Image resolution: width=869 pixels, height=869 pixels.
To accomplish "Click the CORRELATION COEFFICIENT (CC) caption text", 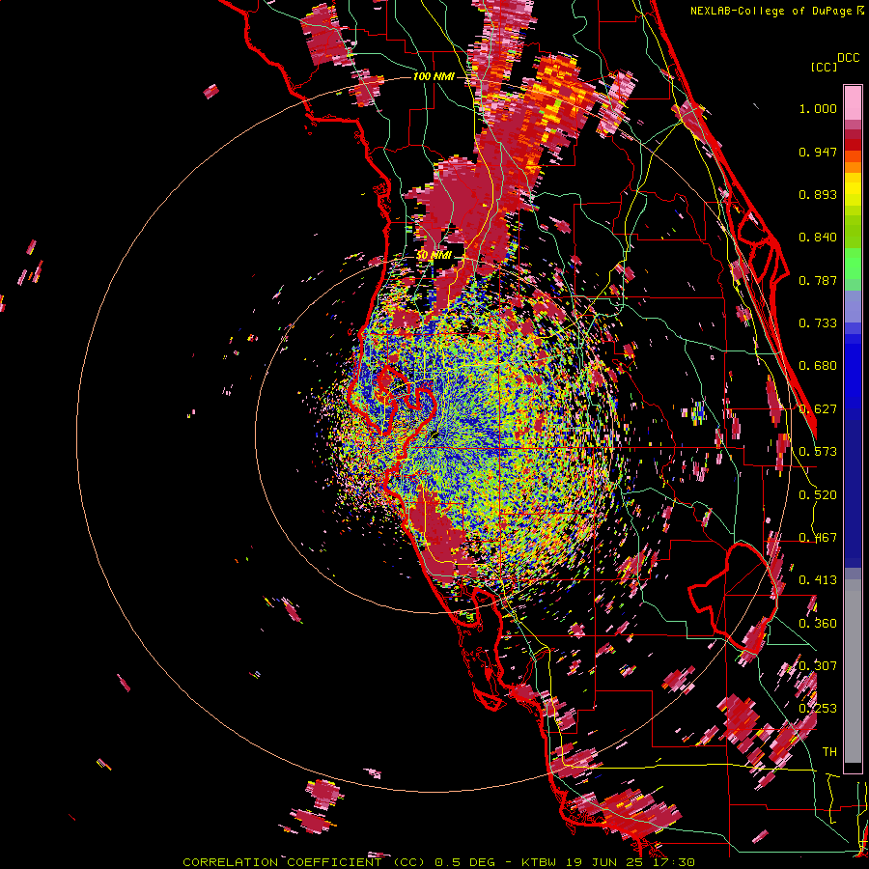I will pos(304,862).
